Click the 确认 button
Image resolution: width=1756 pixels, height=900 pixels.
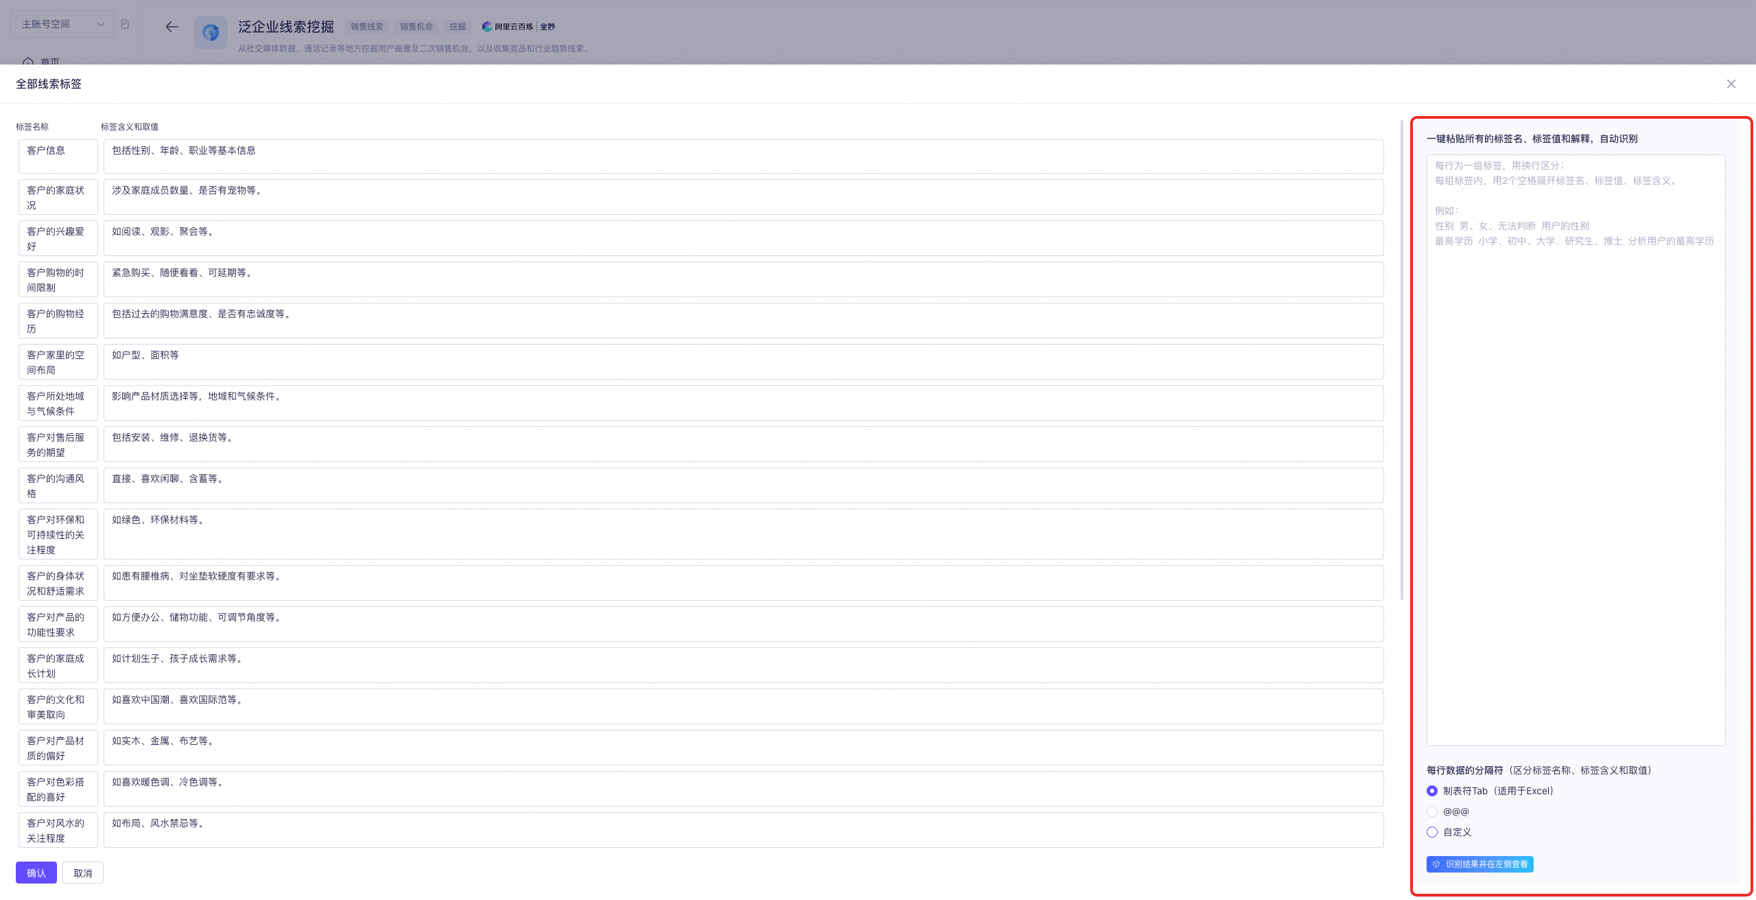pyautogui.click(x=36, y=873)
